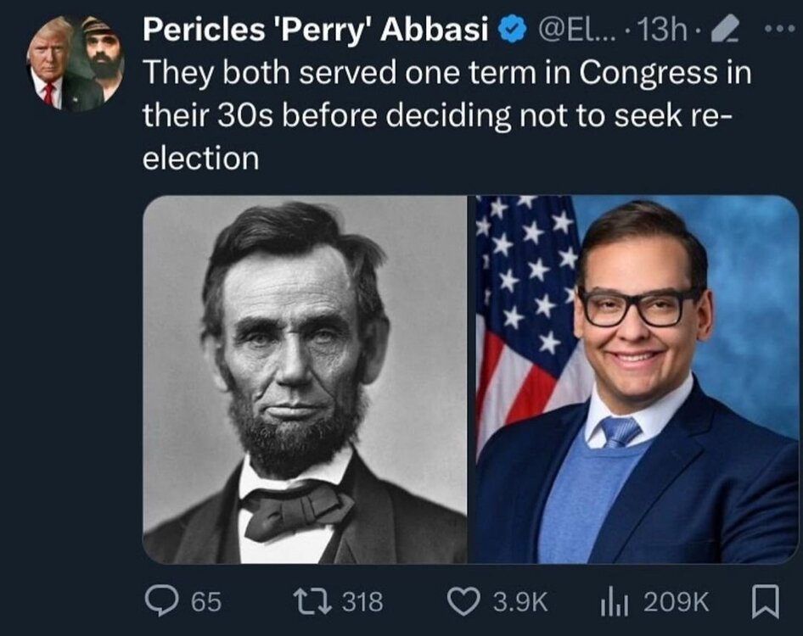
Task: Click the 318 reposts count
Action: point(363,601)
